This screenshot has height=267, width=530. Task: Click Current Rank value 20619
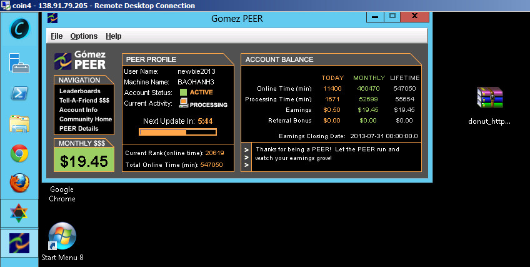point(214,153)
